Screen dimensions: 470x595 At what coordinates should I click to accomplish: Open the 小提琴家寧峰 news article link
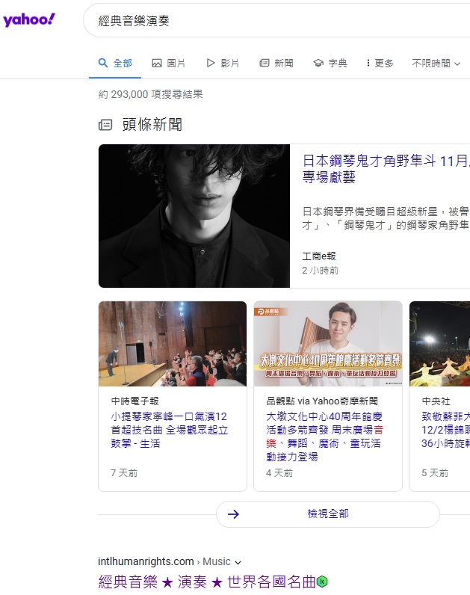(169, 430)
